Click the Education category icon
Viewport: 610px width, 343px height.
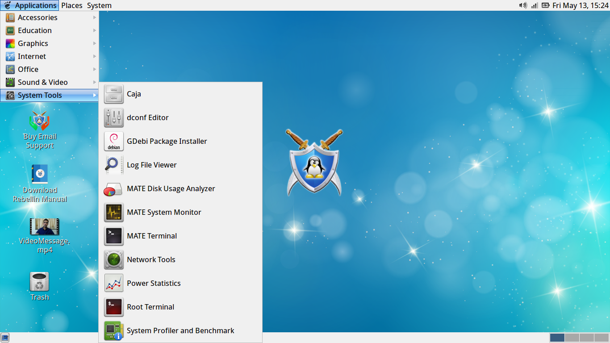(10, 31)
